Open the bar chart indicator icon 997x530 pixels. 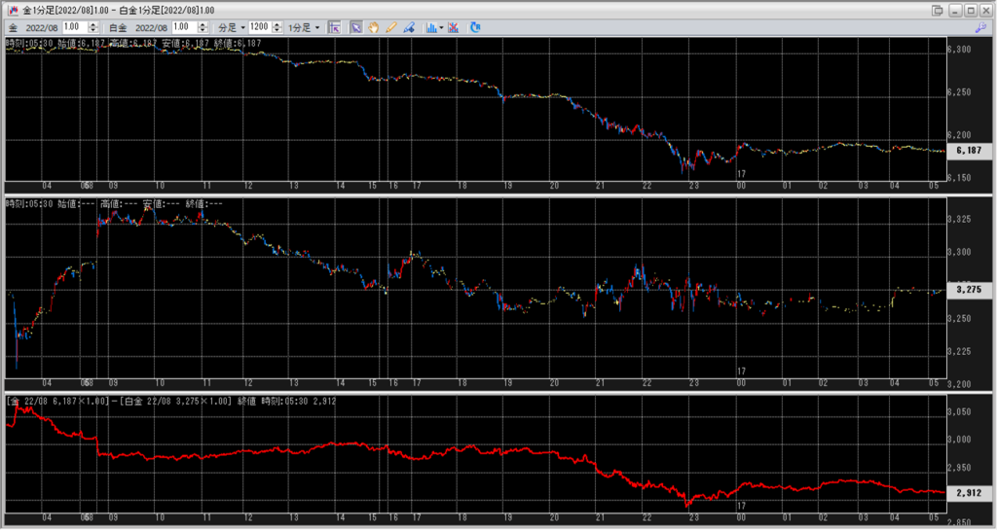pos(430,27)
